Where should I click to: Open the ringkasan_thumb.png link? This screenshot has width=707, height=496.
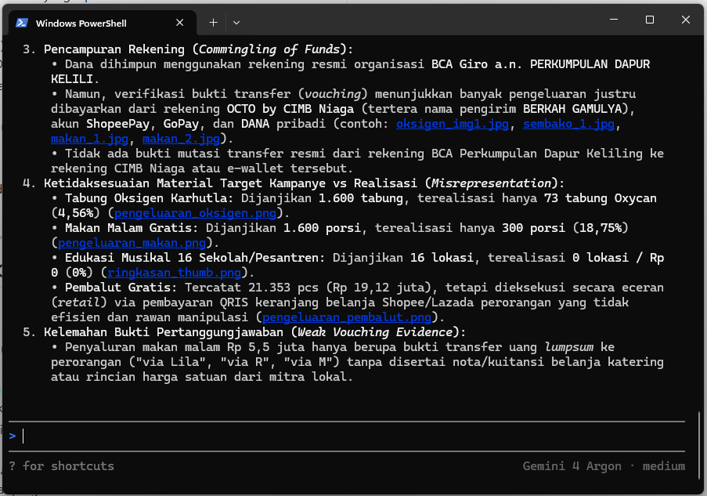(174, 273)
